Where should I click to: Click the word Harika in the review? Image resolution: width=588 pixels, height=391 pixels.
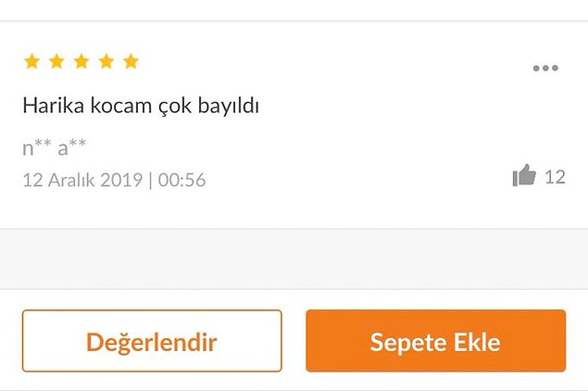(54, 105)
